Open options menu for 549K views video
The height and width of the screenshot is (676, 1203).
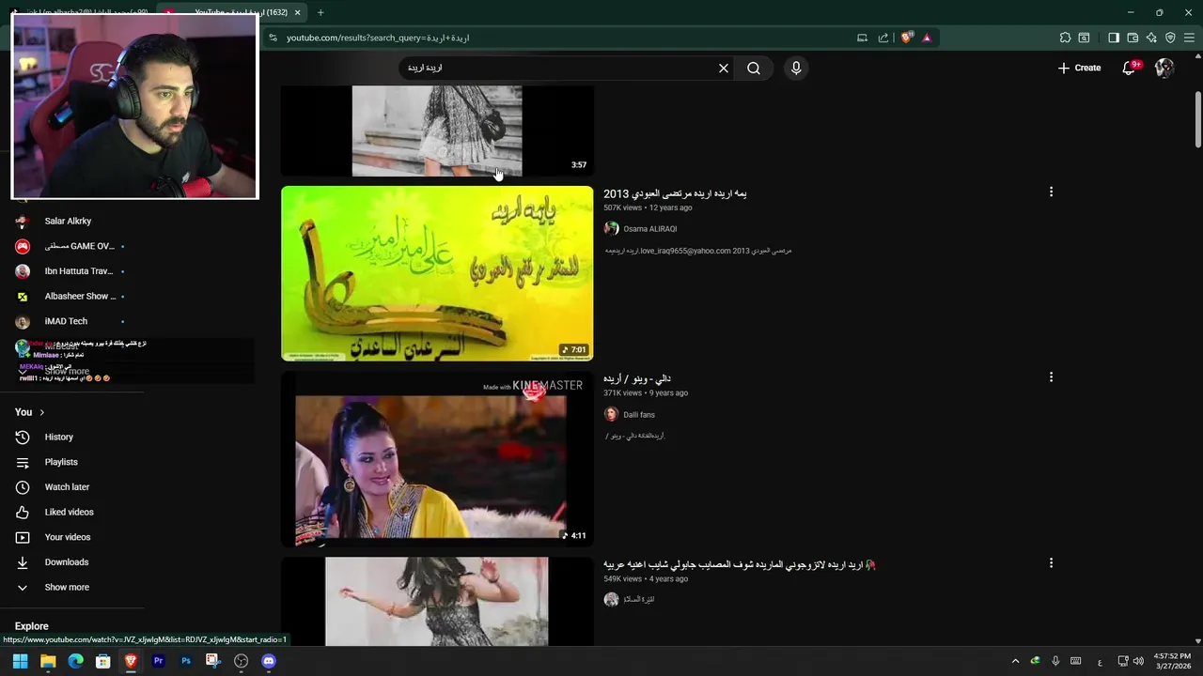[1051, 563]
